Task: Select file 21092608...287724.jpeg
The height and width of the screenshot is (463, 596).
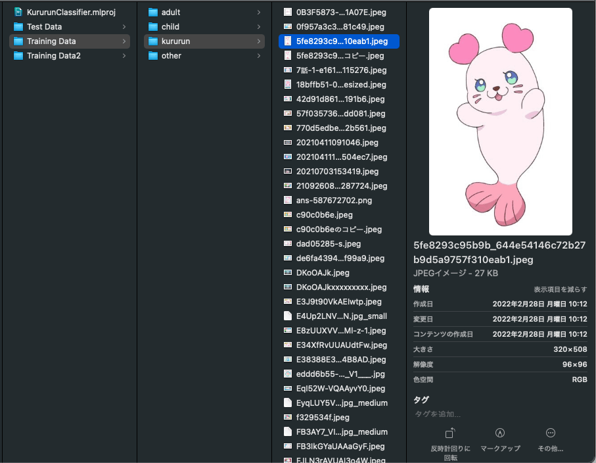Action: [x=339, y=185]
